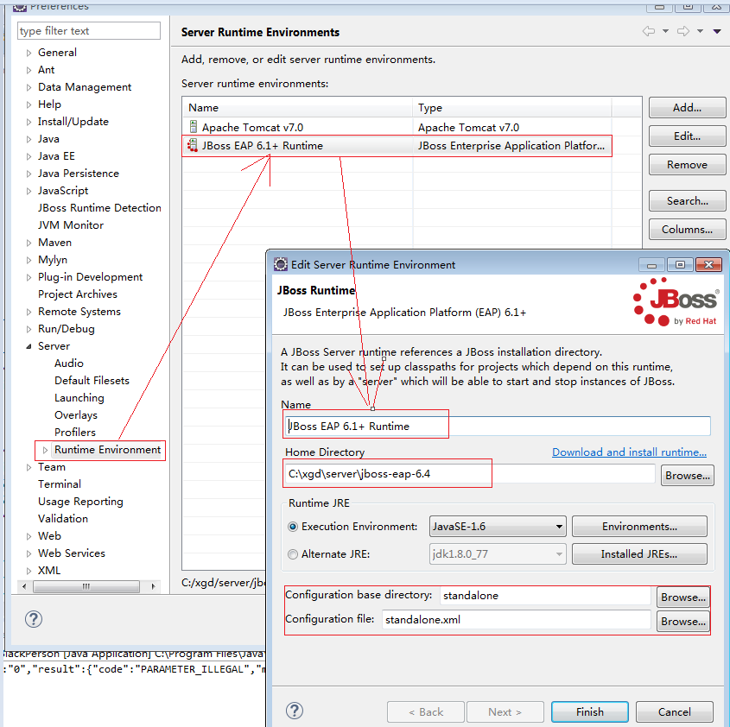Click the Columns... button
730x727 pixels.
[x=687, y=229]
